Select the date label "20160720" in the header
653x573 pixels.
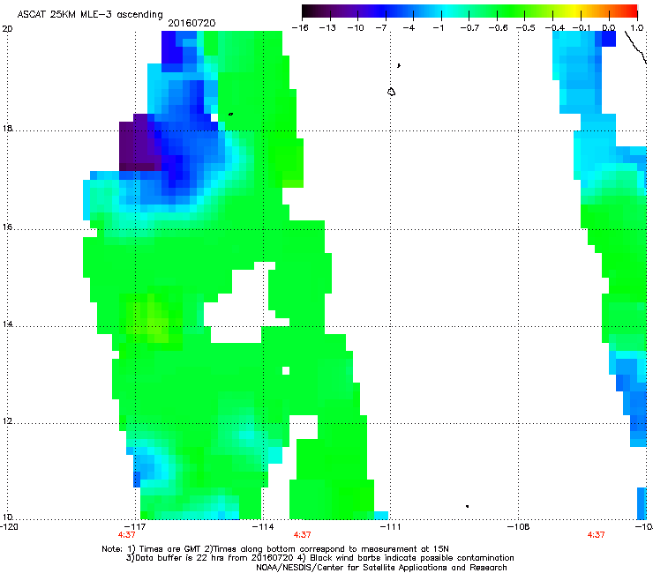click(x=191, y=23)
